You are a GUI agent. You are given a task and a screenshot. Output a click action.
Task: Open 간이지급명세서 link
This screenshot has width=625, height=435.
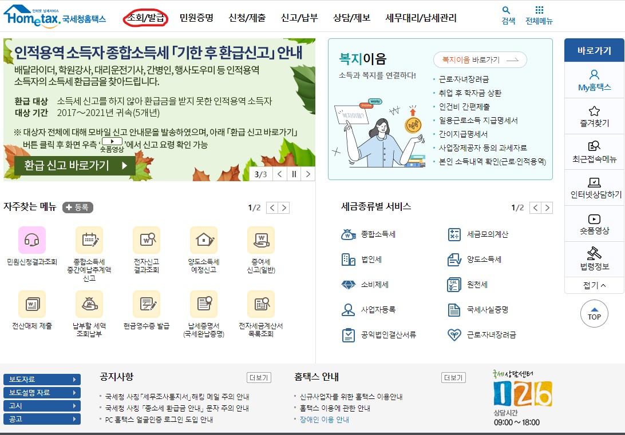(x=463, y=134)
